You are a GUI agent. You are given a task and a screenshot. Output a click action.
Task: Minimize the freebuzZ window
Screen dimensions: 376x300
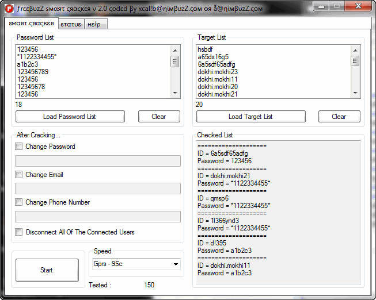[x=321, y=6]
